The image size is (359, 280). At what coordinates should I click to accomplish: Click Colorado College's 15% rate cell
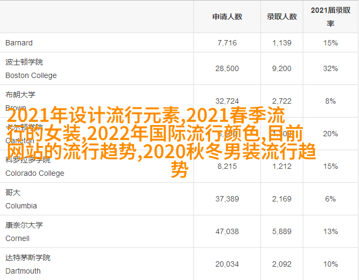[331, 166]
